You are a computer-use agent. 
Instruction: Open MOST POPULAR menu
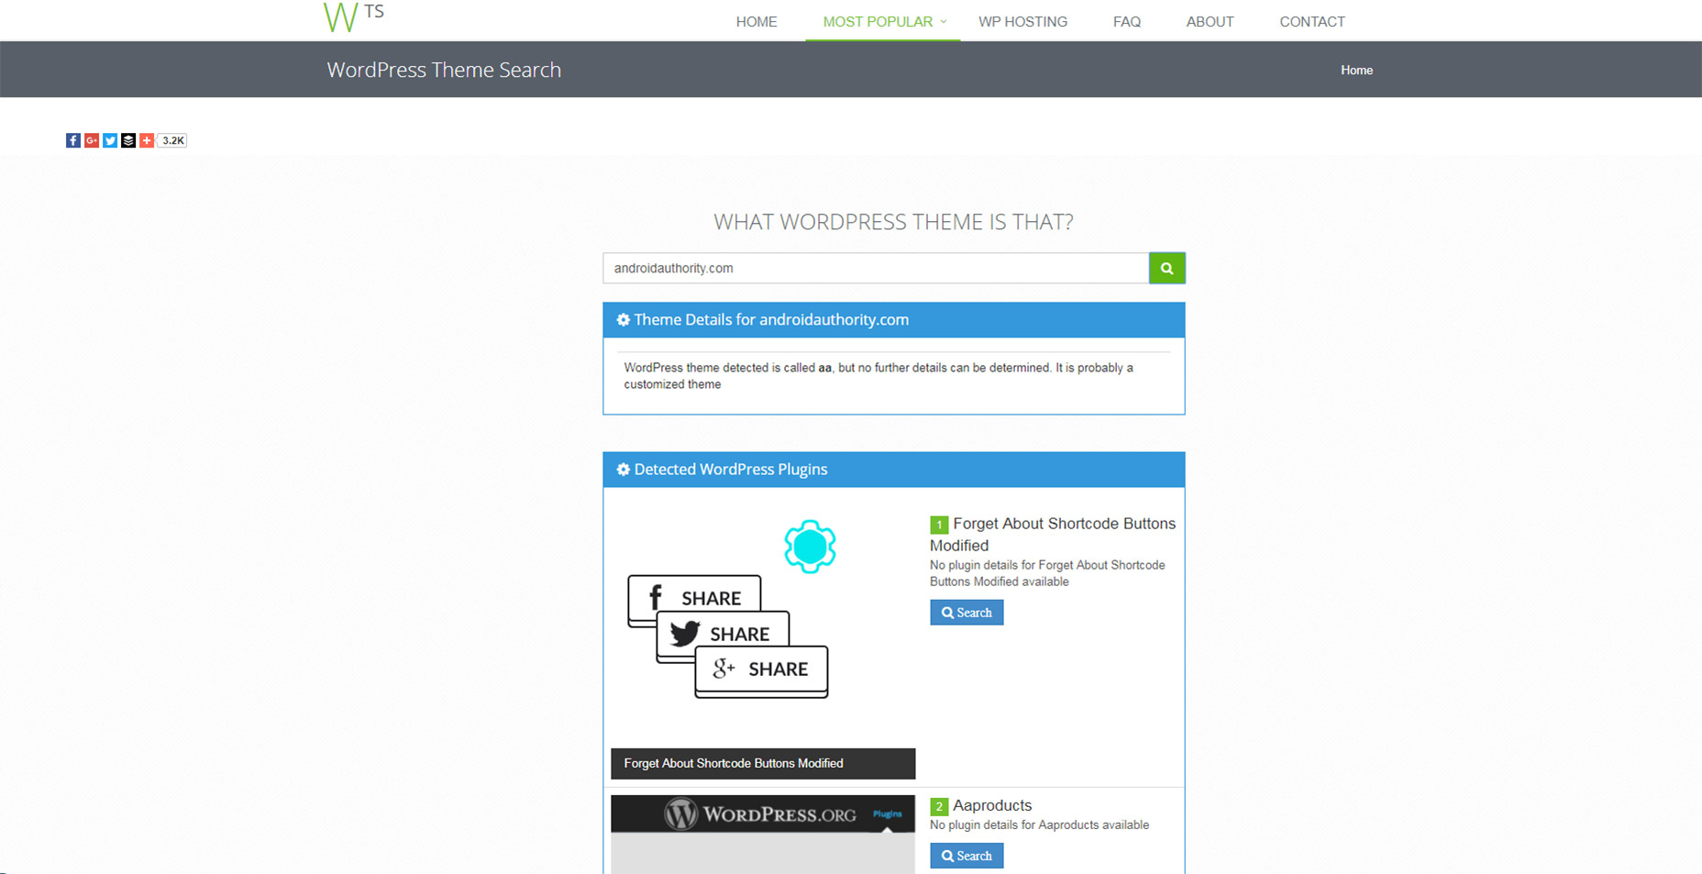click(878, 22)
